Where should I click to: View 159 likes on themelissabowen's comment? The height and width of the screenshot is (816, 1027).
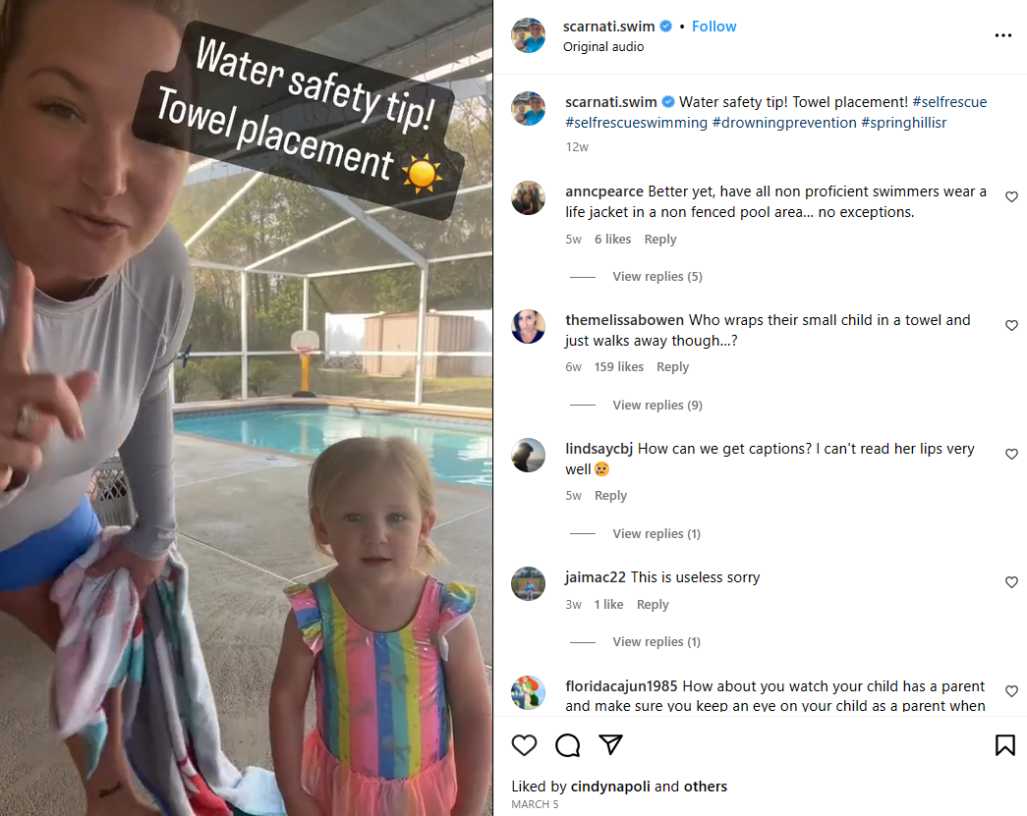click(618, 367)
